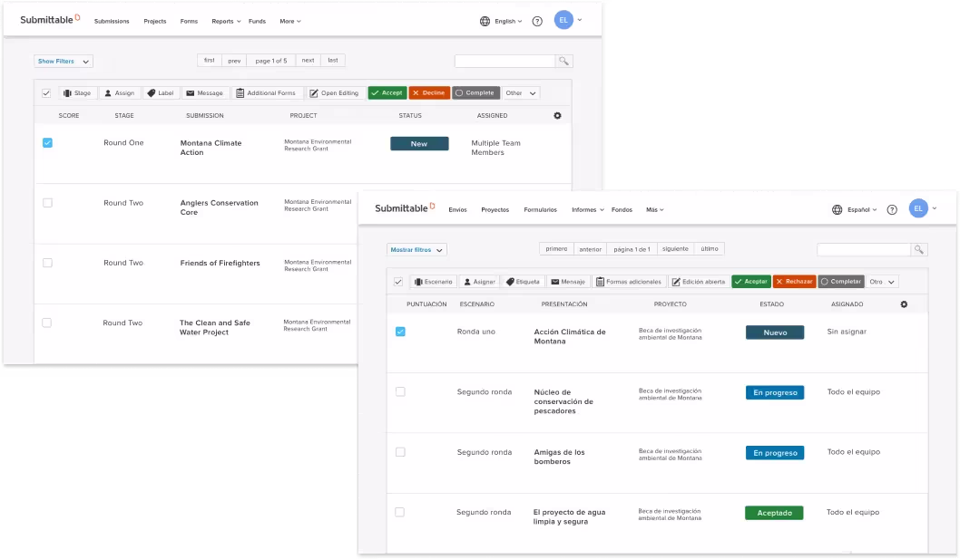Check The Clean and Safe Water Project checkbox
The height and width of the screenshot is (559, 960).
(x=46, y=323)
